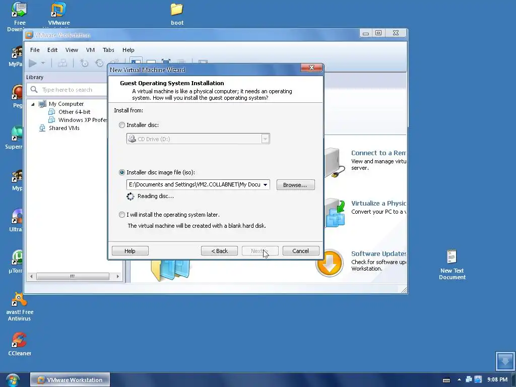Click the Next > button in the wizard
Screen dimensions: 516x387
[260, 251]
